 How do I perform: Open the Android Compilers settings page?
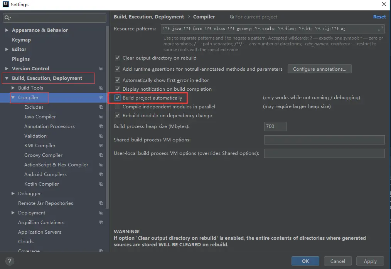(x=46, y=174)
